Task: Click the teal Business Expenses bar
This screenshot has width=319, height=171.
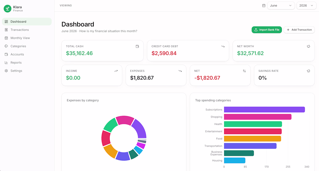Action: click(239, 153)
